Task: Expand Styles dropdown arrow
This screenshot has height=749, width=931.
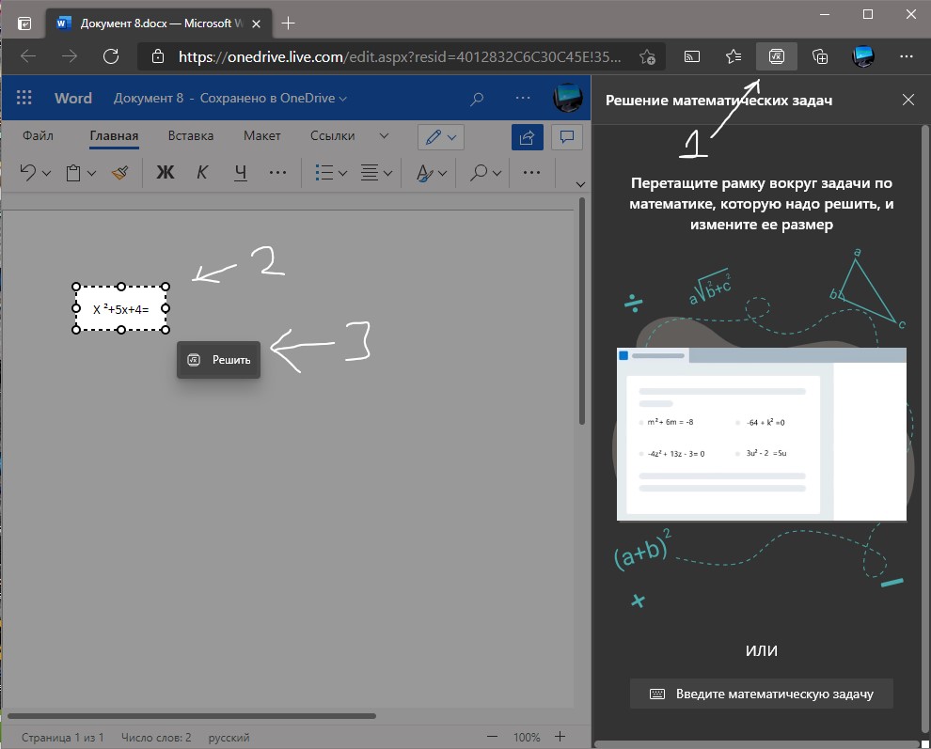Action: [x=442, y=173]
